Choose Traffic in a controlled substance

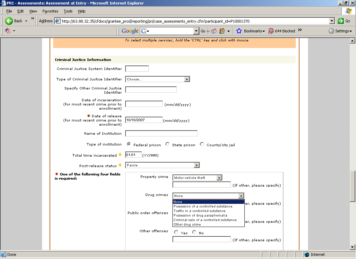pos(209,211)
